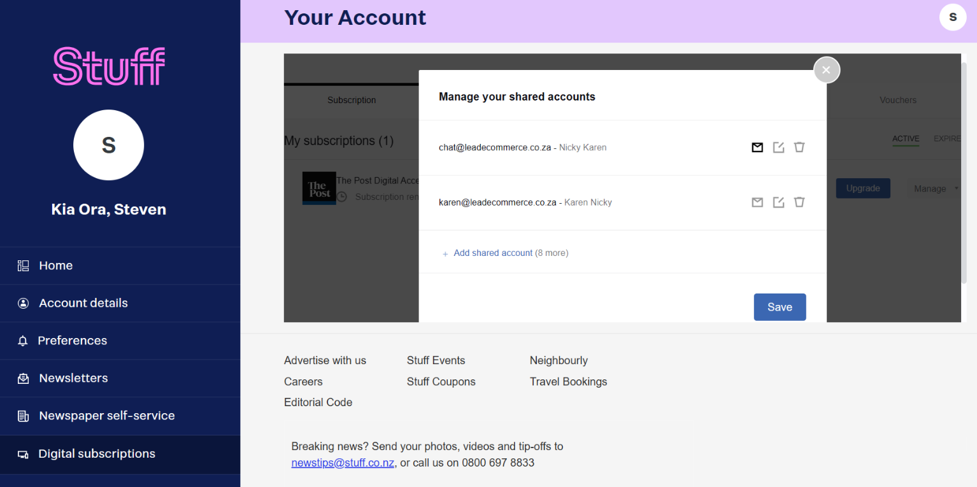The image size is (977, 487).
Task: Click the Upgrade button
Action: [863, 188]
